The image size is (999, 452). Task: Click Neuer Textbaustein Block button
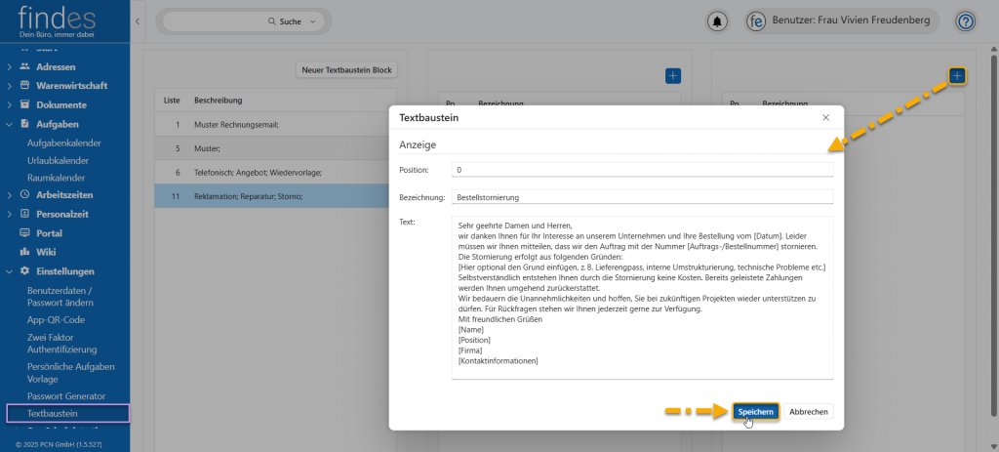(x=346, y=70)
